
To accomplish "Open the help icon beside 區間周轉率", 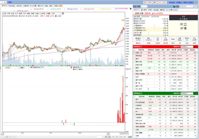I will (x=148, y=35).
